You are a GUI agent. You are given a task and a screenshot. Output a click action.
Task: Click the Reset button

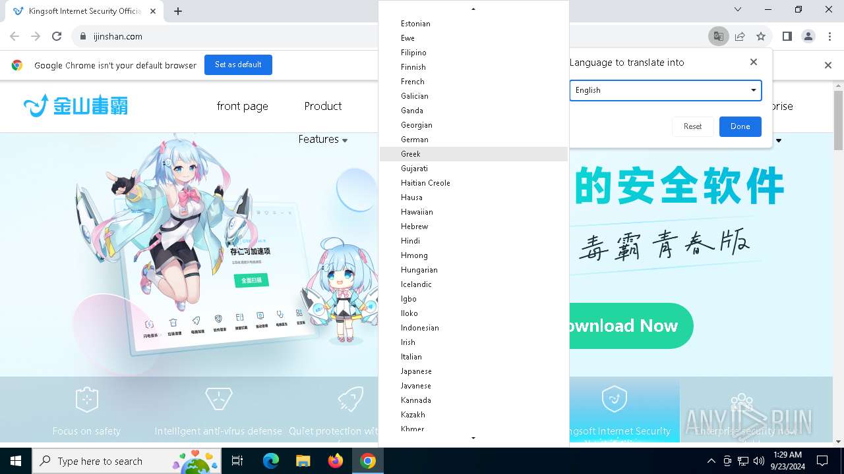(692, 126)
